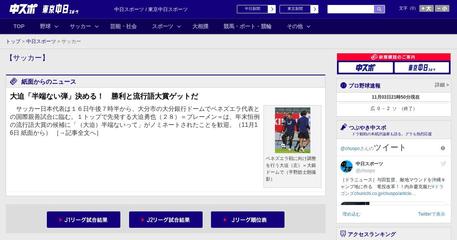The width and height of the screenshot is (457, 240).
Task: Open the スポーツ menu item
Action: tap(163, 26)
